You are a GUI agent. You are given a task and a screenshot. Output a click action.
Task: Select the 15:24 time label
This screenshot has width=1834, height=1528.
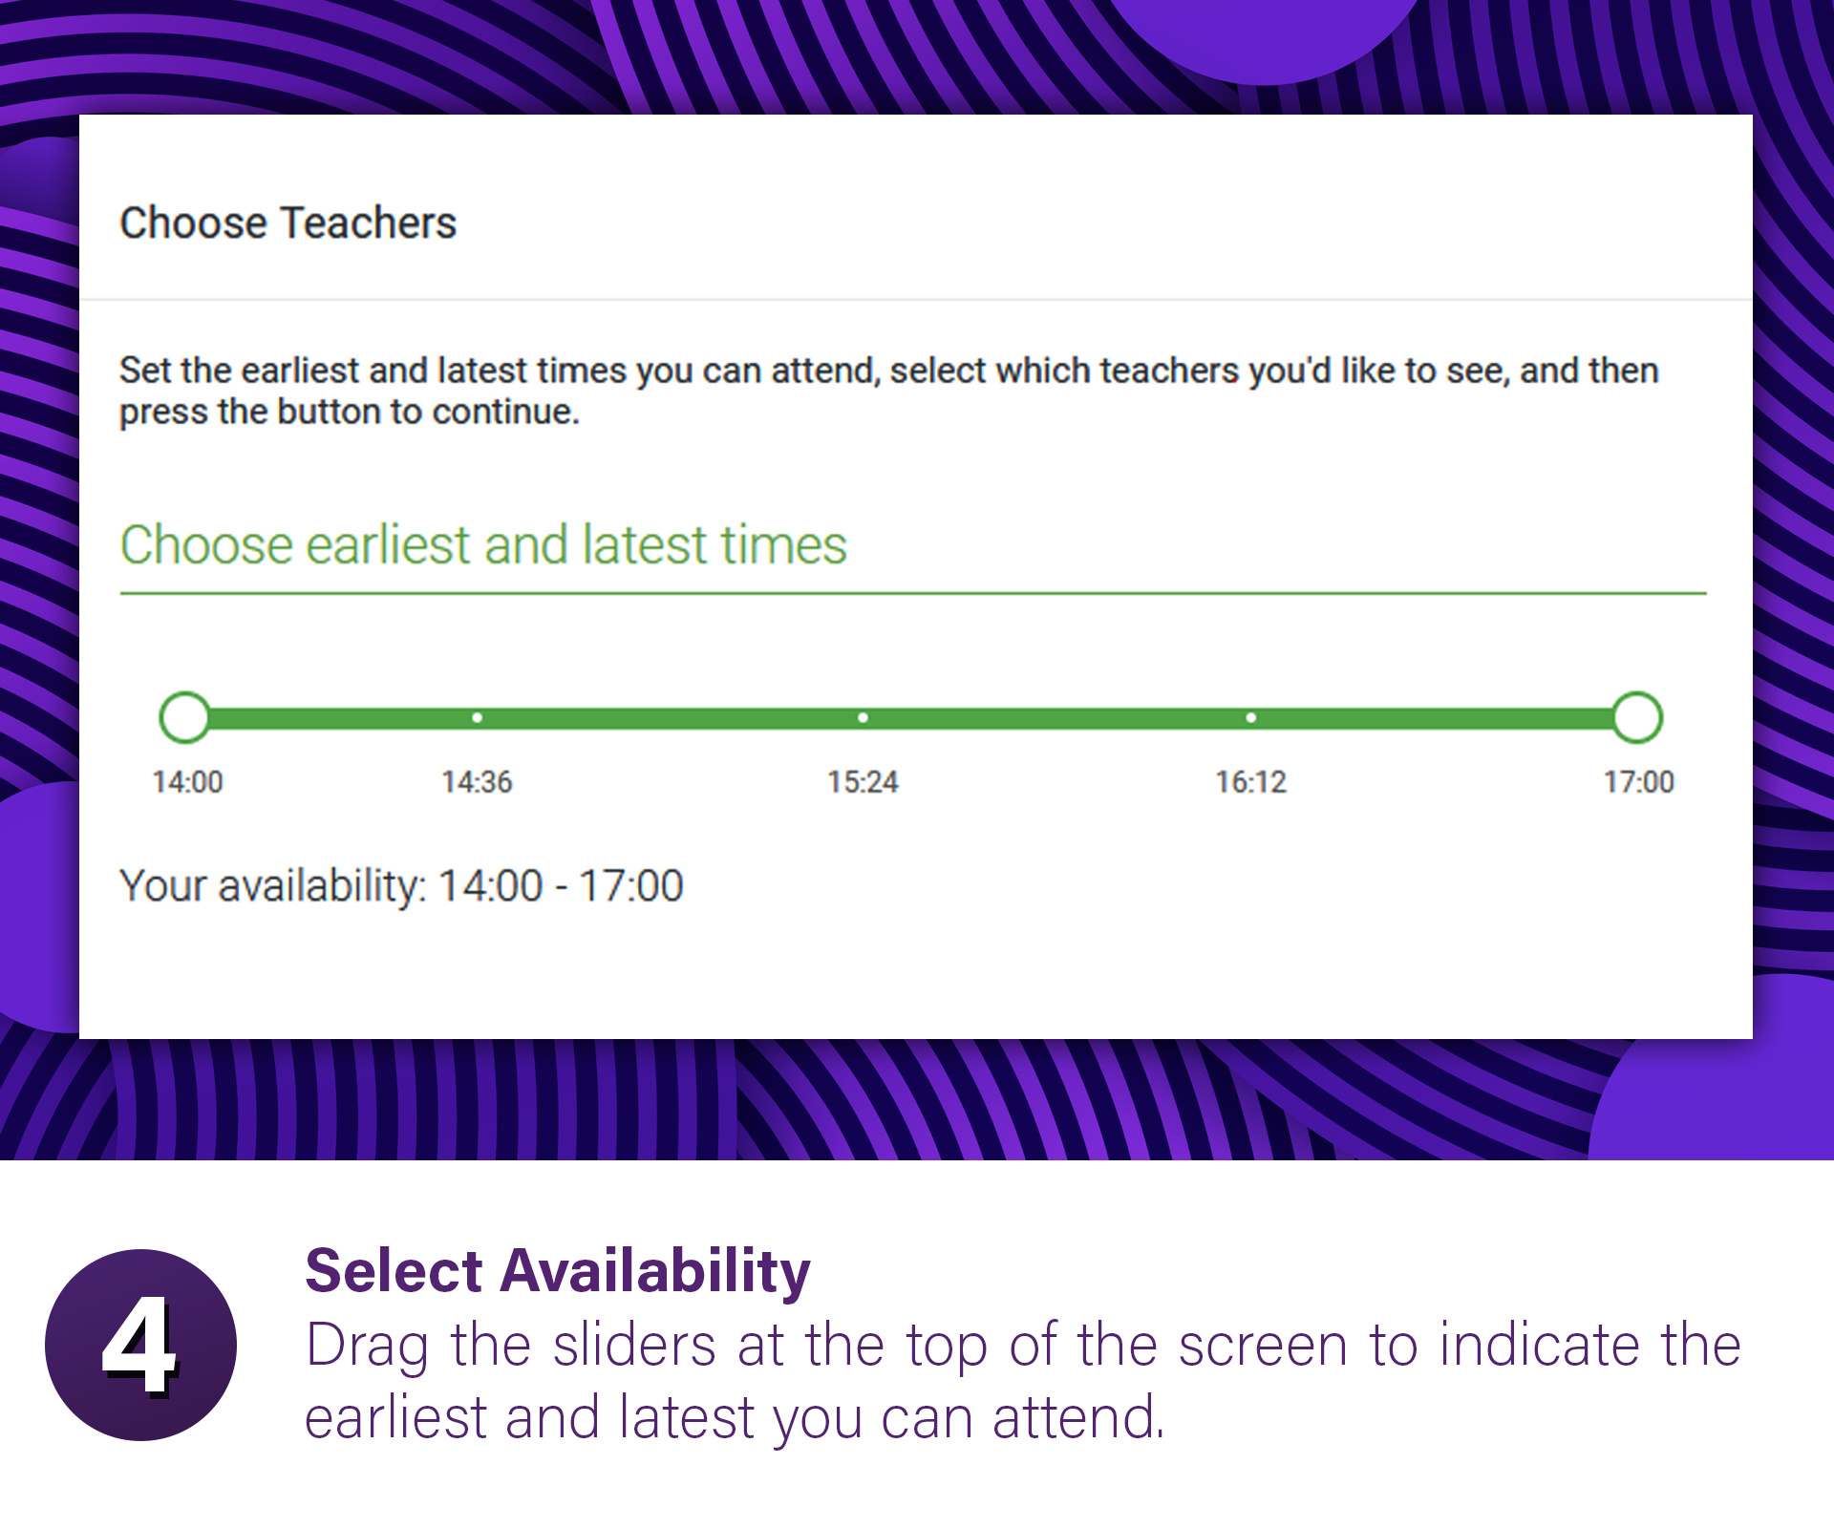click(863, 782)
